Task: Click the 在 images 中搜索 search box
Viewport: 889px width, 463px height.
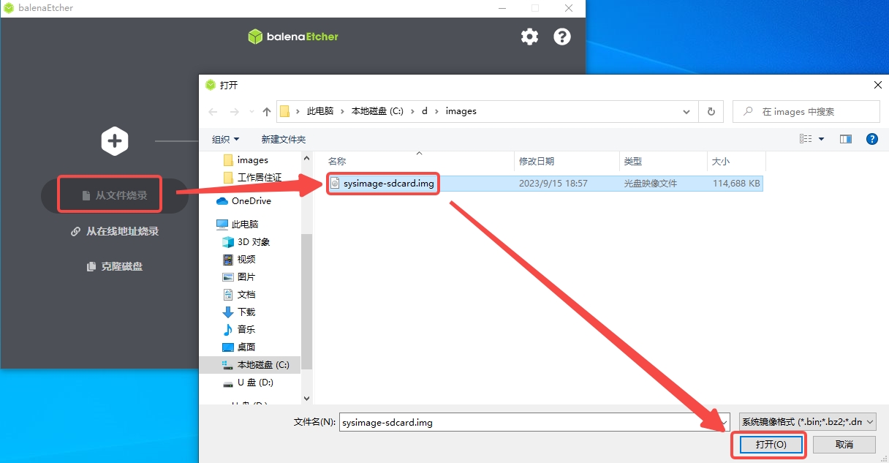Action: (x=806, y=112)
